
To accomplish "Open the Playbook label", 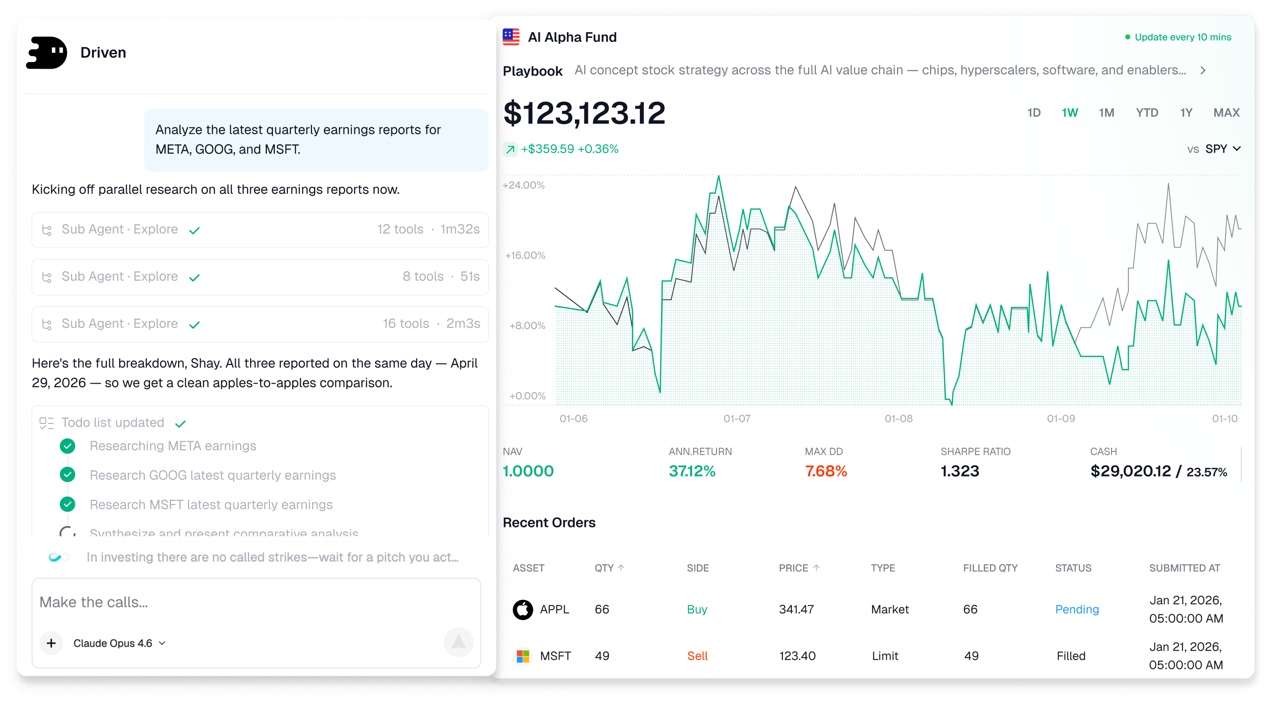I will click(x=532, y=71).
